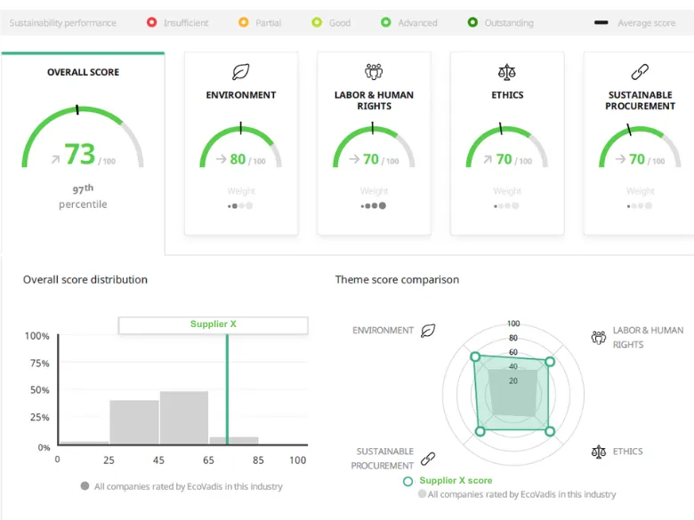694x520 pixels.
Task: Click the green Supplier X vertical marker line
Action: click(227, 389)
